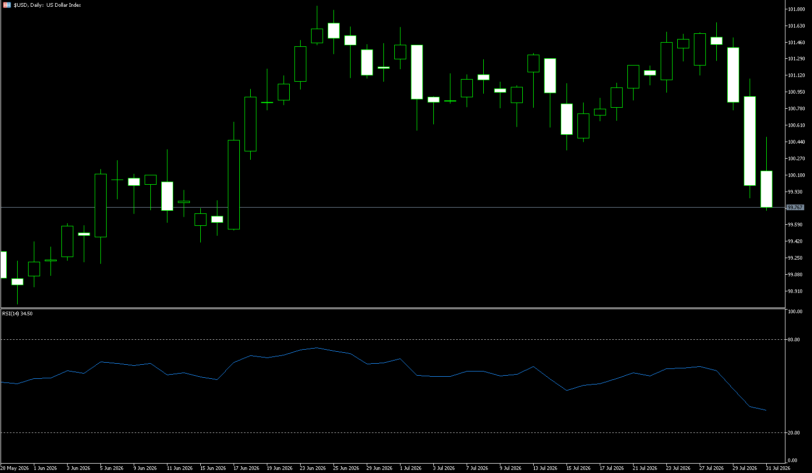Click the chart symbol icon beside $USD
Viewport: 812px width, 473px height.
pos(7,5)
